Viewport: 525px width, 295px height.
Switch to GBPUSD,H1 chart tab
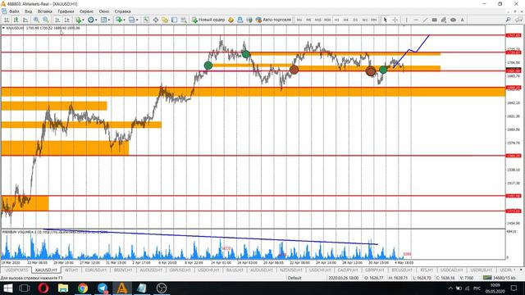click(180, 270)
